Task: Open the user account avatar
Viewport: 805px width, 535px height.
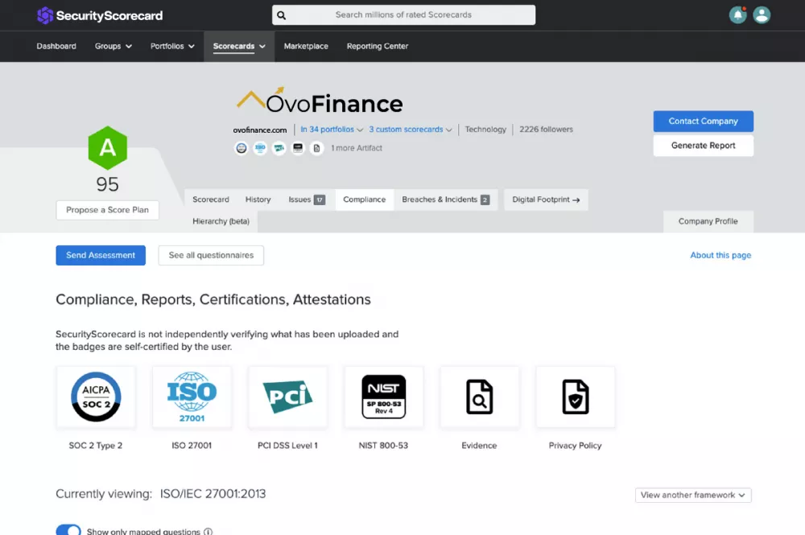Action: click(762, 14)
